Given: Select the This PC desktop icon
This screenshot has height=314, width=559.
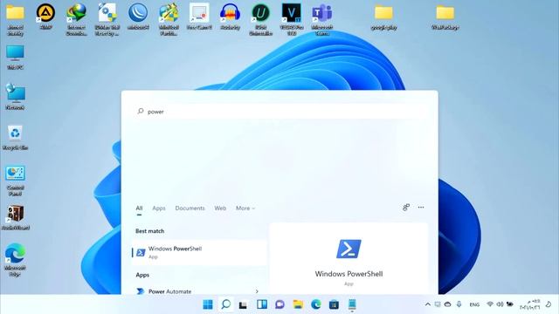Looking at the screenshot, I should pyautogui.click(x=15, y=57).
